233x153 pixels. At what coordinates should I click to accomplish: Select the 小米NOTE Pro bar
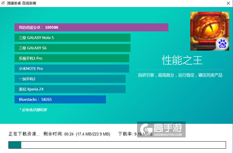(72, 69)
